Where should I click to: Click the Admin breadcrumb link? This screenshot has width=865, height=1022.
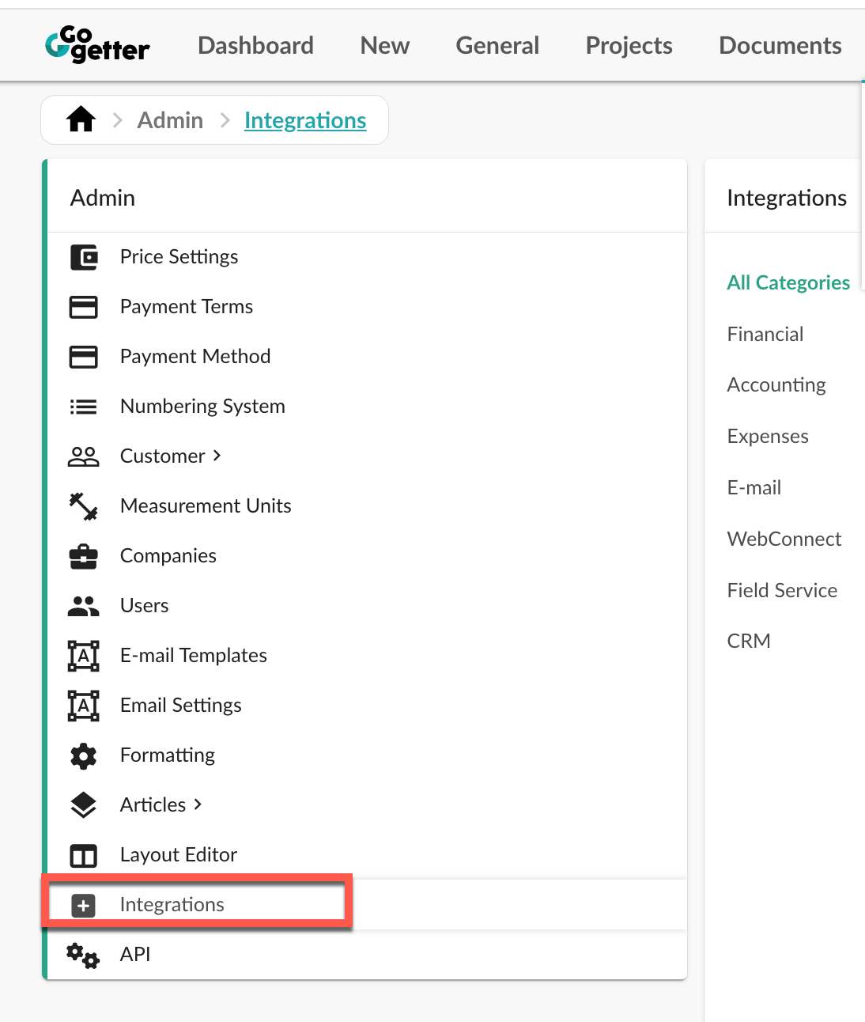[170, 120]
